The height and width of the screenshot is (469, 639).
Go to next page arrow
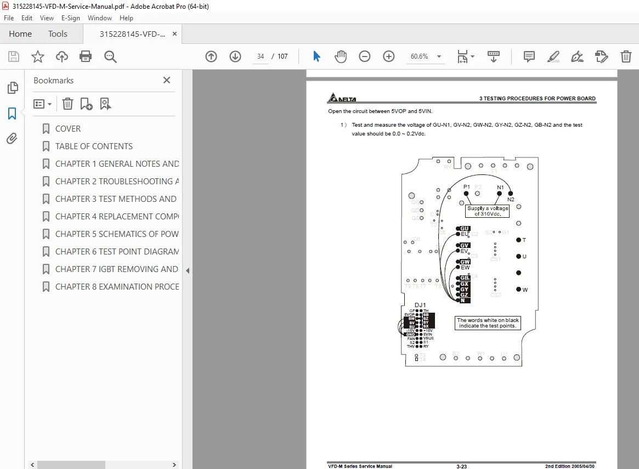235,56
